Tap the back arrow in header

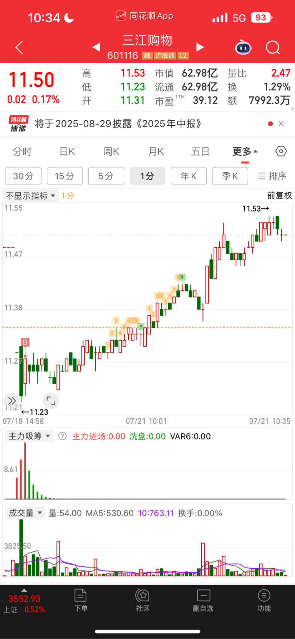point(19,47)
